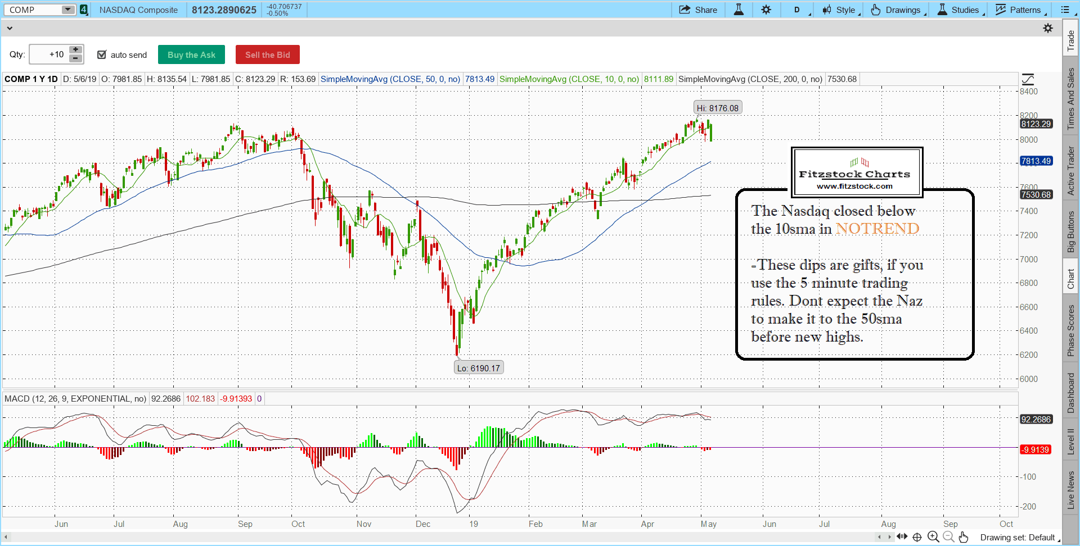Click the Share chart button
1080x546 pixels.
(698, 10)
